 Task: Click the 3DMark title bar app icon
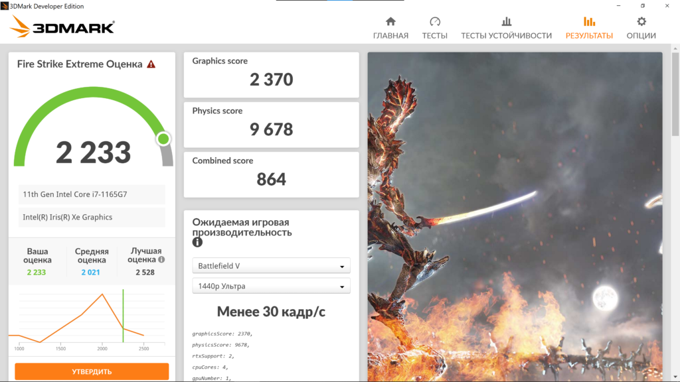tap(5, 6)
